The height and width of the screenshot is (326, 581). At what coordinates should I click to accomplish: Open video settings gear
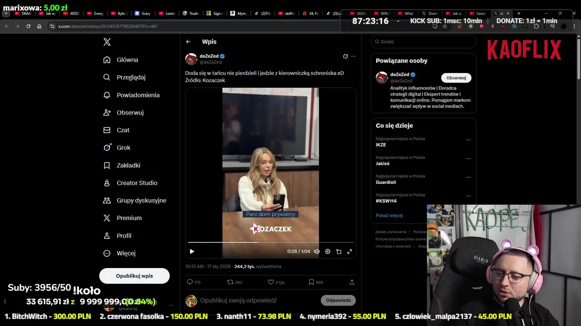[x=328, y=251]
